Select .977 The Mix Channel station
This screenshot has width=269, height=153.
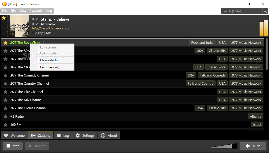(x=26, y=100)
